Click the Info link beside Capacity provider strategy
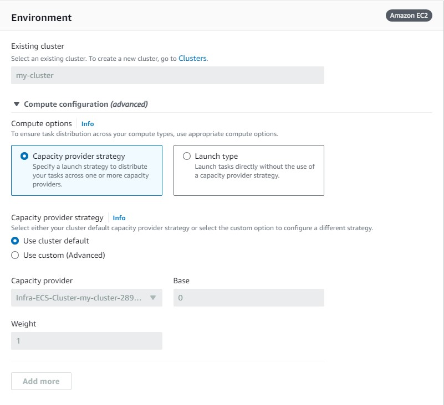This screenshot has height=405, width=444. (x=119, y=217)
